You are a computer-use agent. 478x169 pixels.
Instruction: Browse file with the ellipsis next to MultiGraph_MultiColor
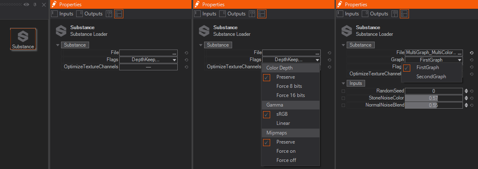coord(460,53)
